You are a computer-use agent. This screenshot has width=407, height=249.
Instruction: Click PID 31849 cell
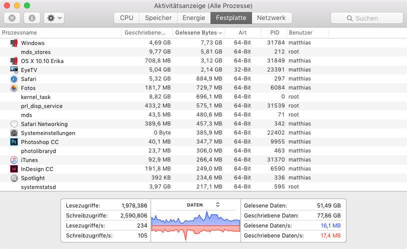(x=276, y=60)
